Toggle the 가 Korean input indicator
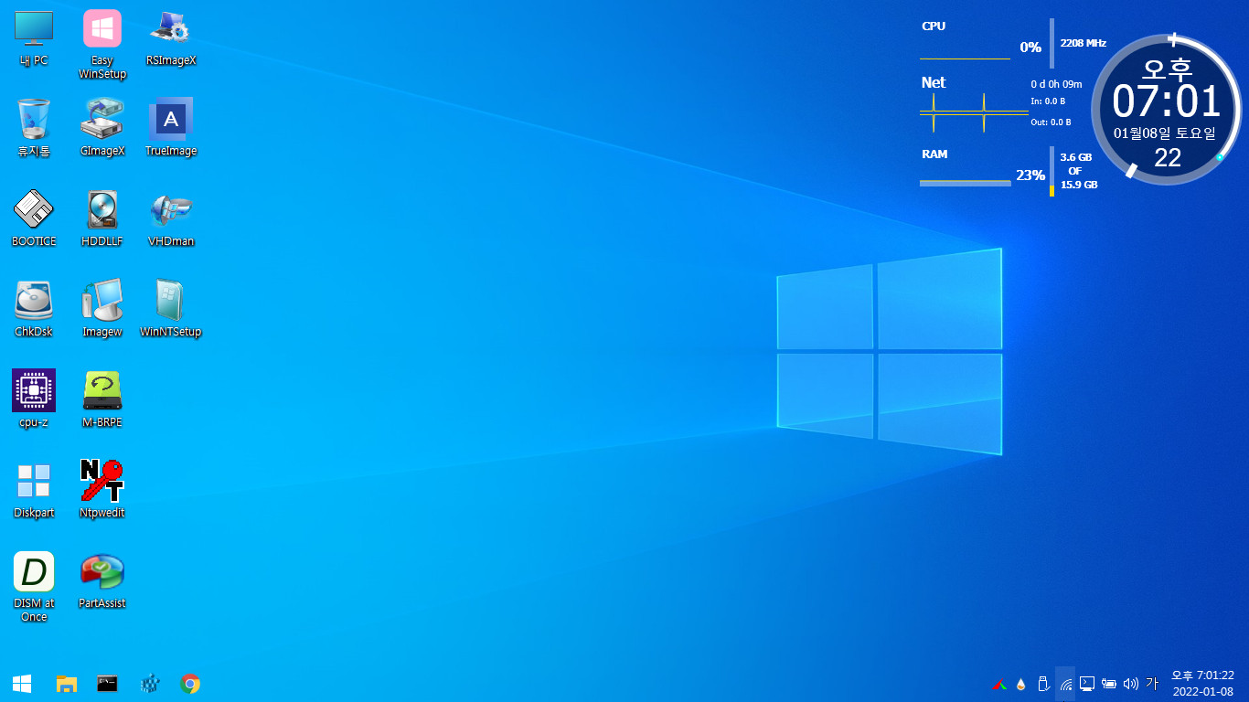This screenshot has height=702, width=1249. point(1151,684)
